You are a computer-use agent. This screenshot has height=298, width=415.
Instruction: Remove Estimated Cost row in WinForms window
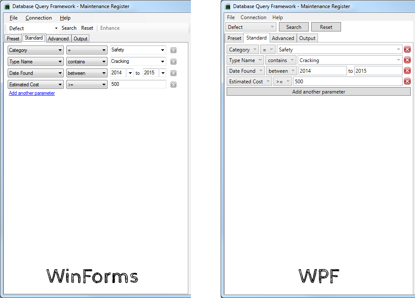(173, 85)
